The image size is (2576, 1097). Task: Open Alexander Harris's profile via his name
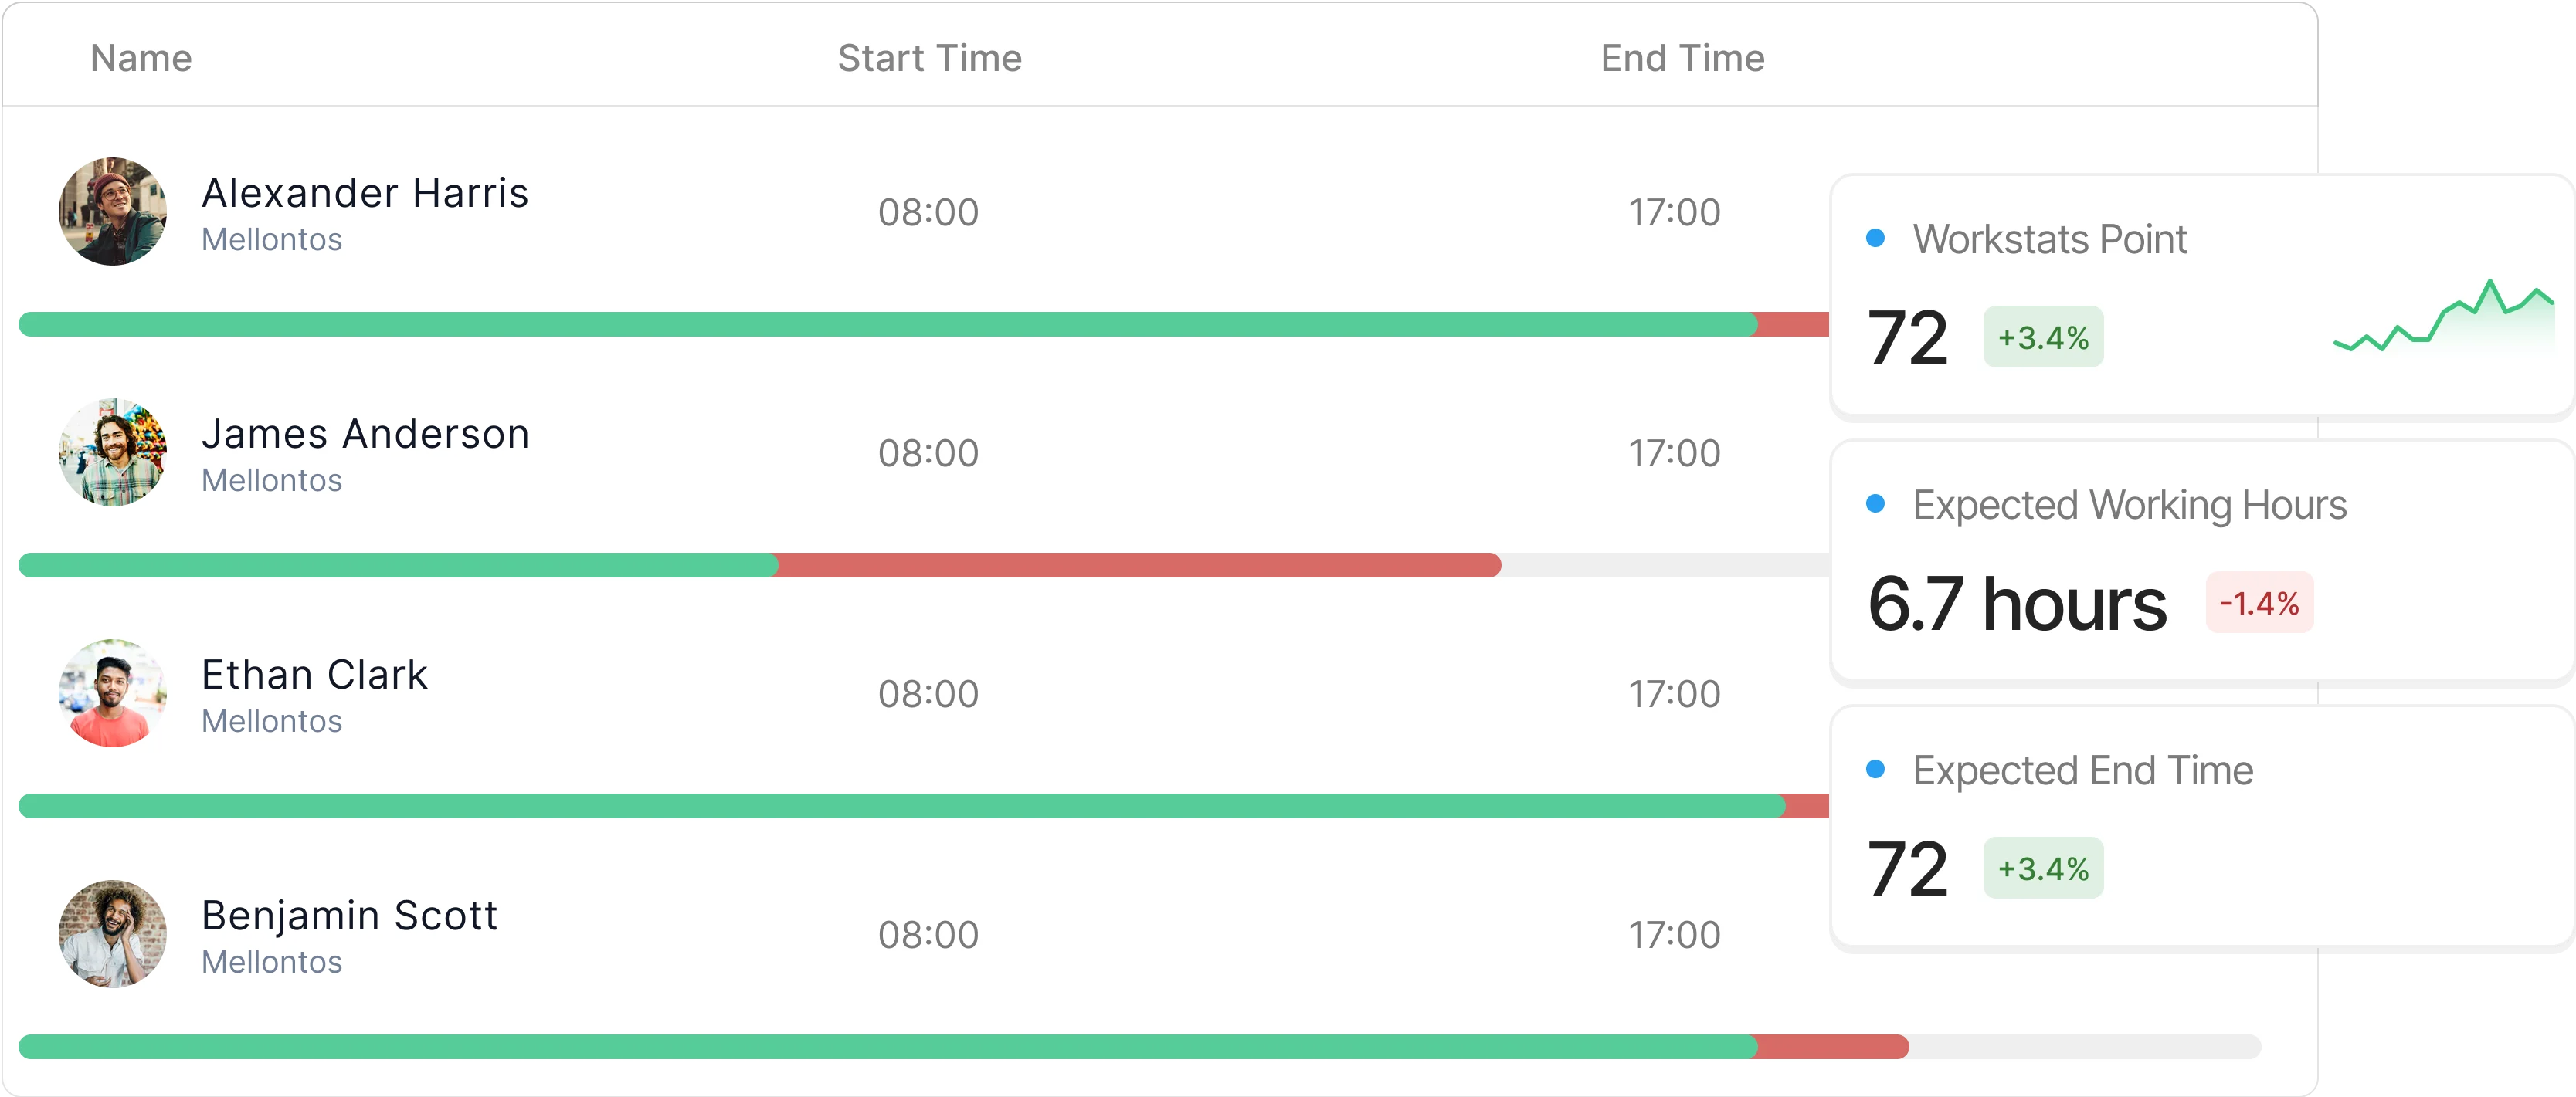tap(365, 193)
